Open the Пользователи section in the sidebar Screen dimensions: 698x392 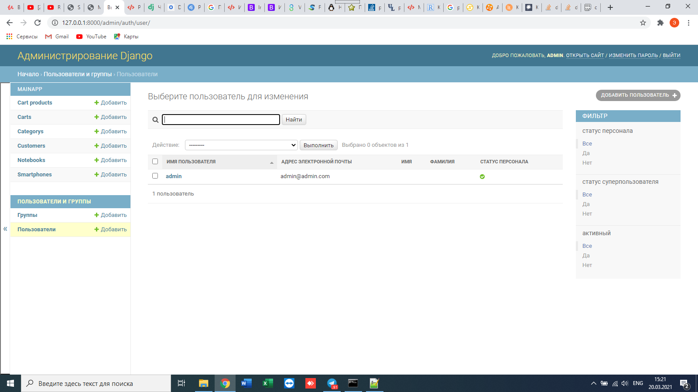(37, 230)
